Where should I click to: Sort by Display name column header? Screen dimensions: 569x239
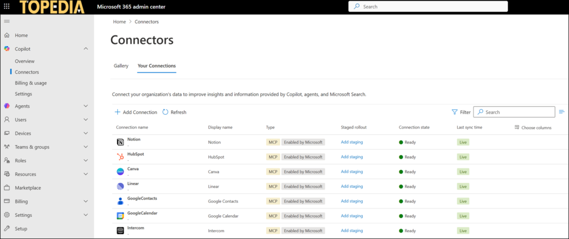[220, 128]
